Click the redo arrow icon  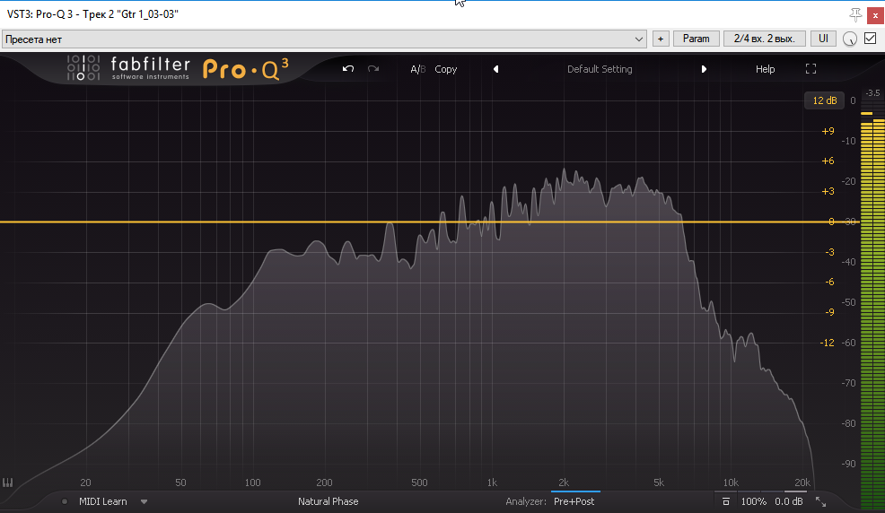coord(373,69)
